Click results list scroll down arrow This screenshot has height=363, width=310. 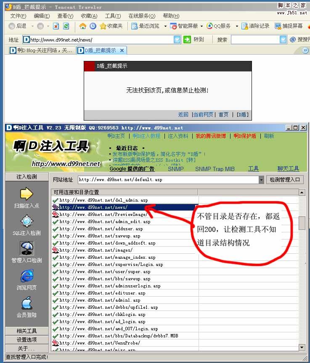click(302, 347)
